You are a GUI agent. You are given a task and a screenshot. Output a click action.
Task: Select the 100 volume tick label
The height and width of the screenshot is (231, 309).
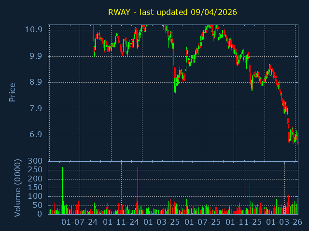(35, 196)
